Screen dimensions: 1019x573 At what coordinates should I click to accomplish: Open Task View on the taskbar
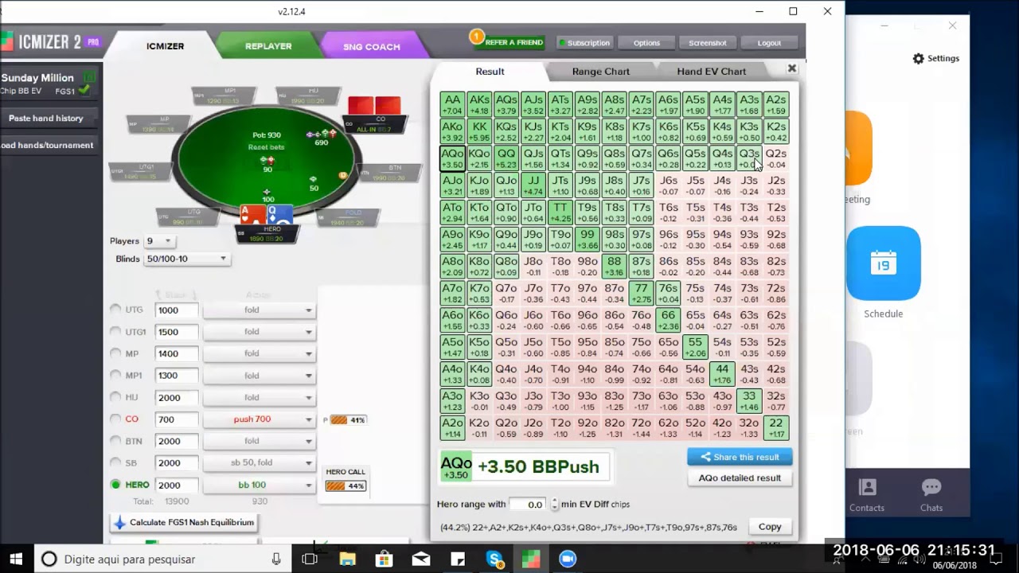pos(310,559)
